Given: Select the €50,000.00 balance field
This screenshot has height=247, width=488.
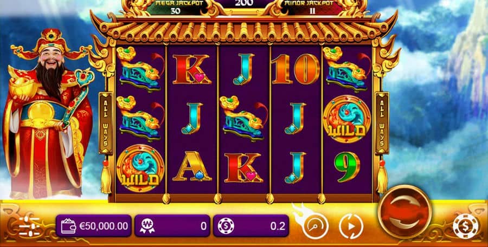Looking at the screenshot, I should (94, 226).
